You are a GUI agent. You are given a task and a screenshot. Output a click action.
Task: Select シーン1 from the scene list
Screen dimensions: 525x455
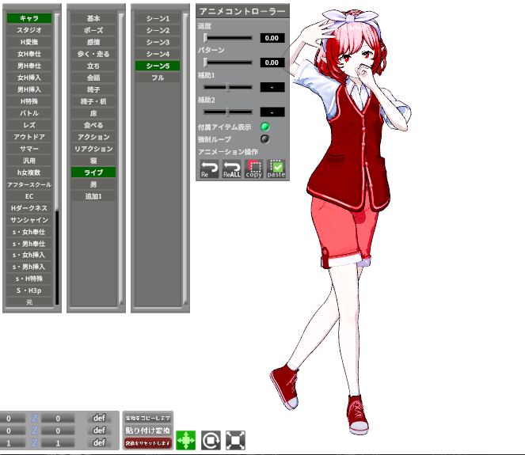point(158,18)
